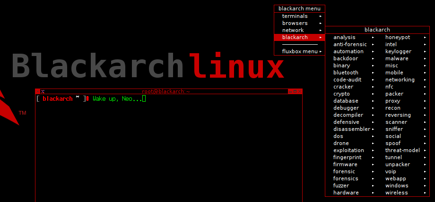Select the nfc category
This screenshot has height=202, width=435.
(403, 87)
